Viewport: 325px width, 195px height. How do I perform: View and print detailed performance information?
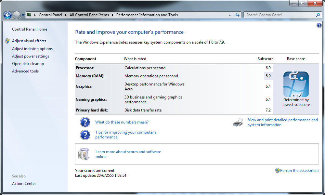[x=283, y=122]
